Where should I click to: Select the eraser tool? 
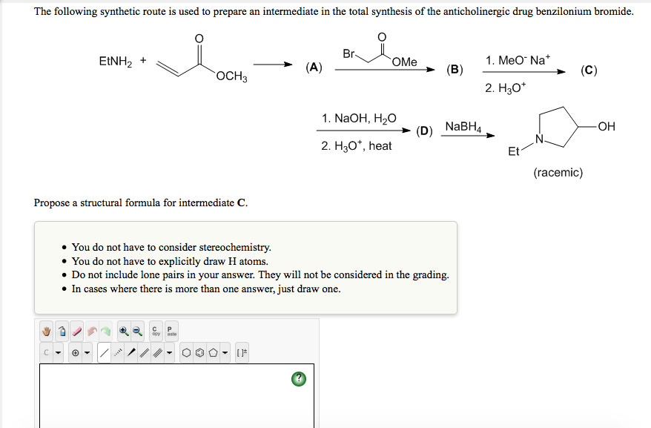(75, 330)
